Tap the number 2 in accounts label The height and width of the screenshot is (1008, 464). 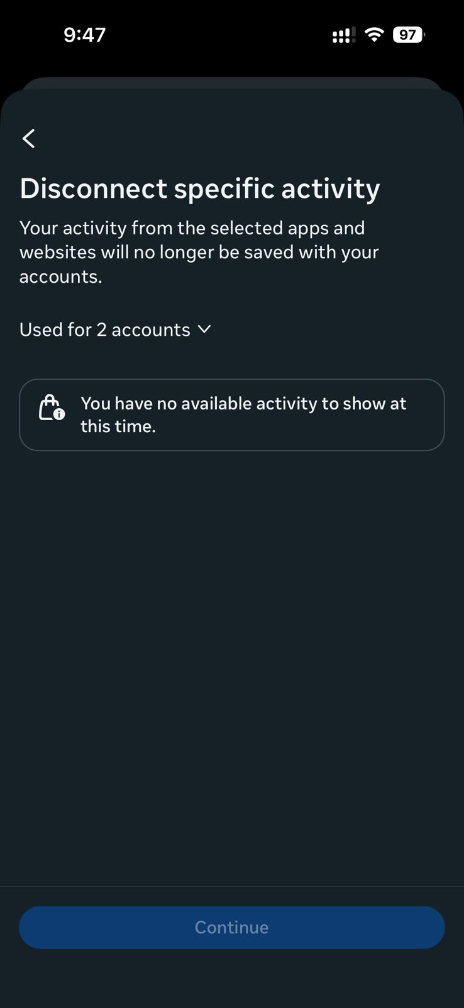point(101,329)
